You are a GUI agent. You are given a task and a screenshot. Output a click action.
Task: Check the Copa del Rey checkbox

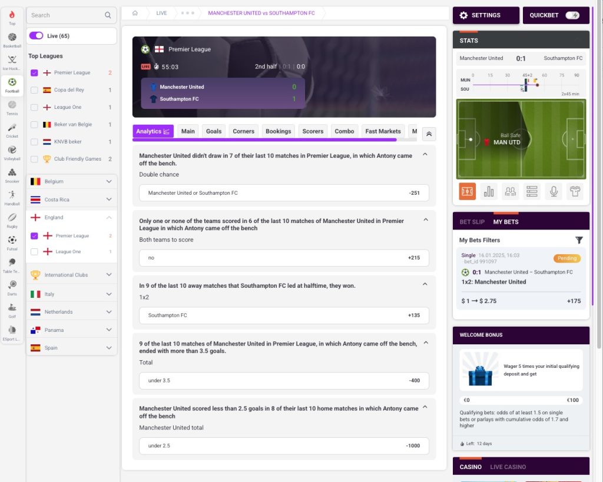[34, 90]
